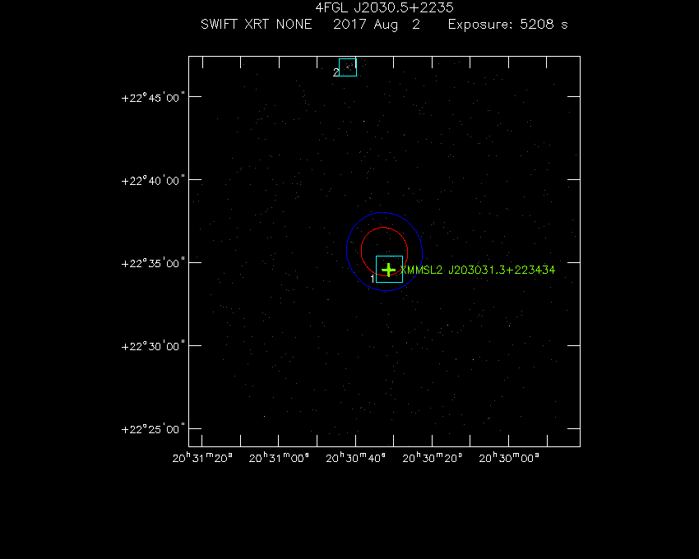Click the 20h31m00s right ascension label

click(279, 458)
